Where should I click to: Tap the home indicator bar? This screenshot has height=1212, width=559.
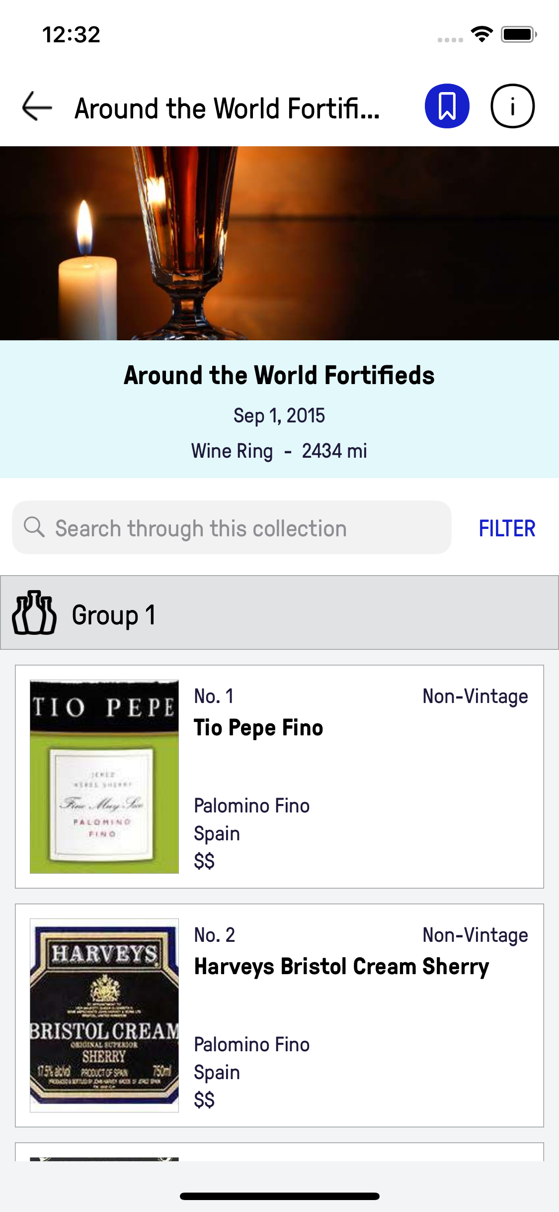coord(279,1196)
